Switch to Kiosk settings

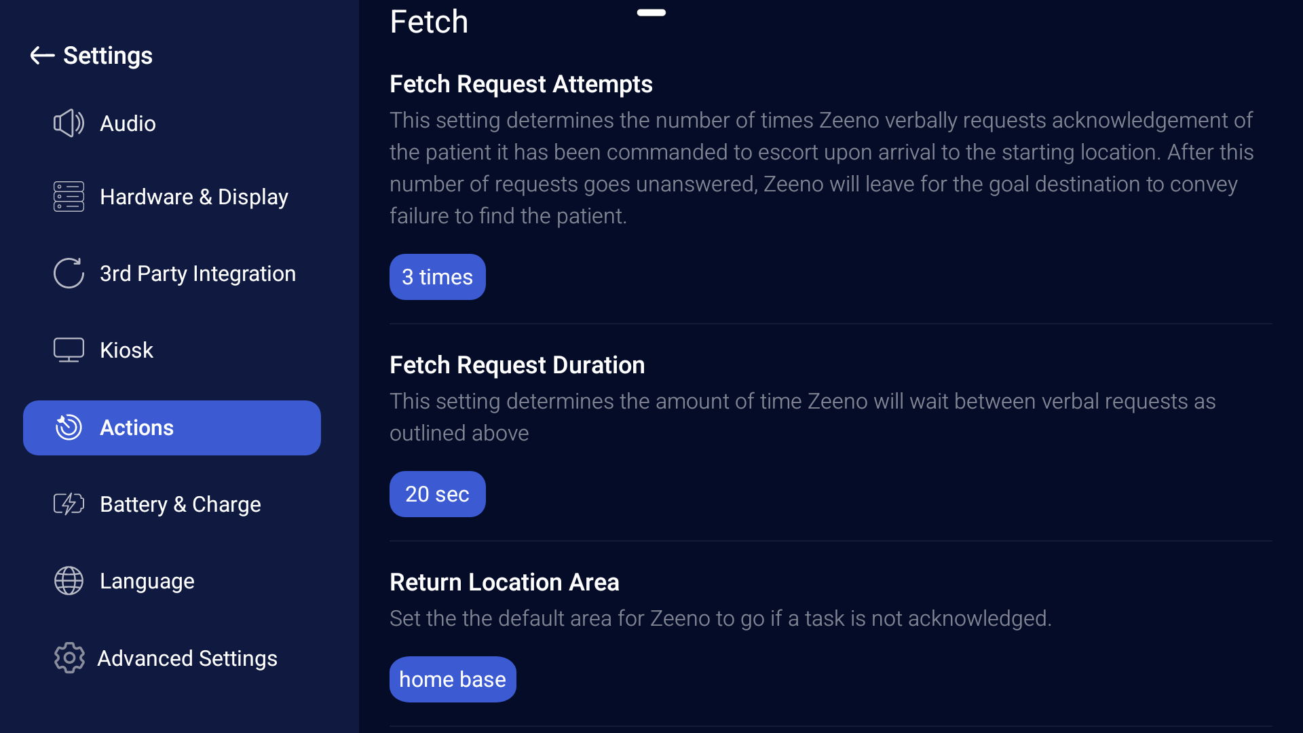126,350
